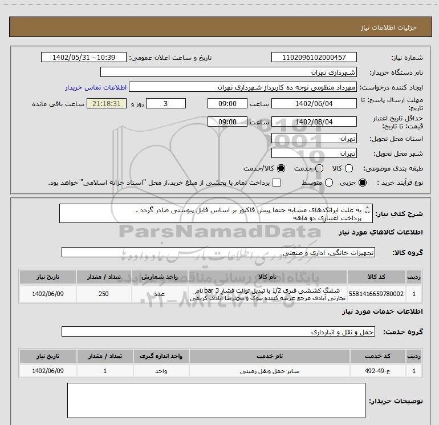
Task: Click the price validity date 1402/08/04
Action: (314, 122)
